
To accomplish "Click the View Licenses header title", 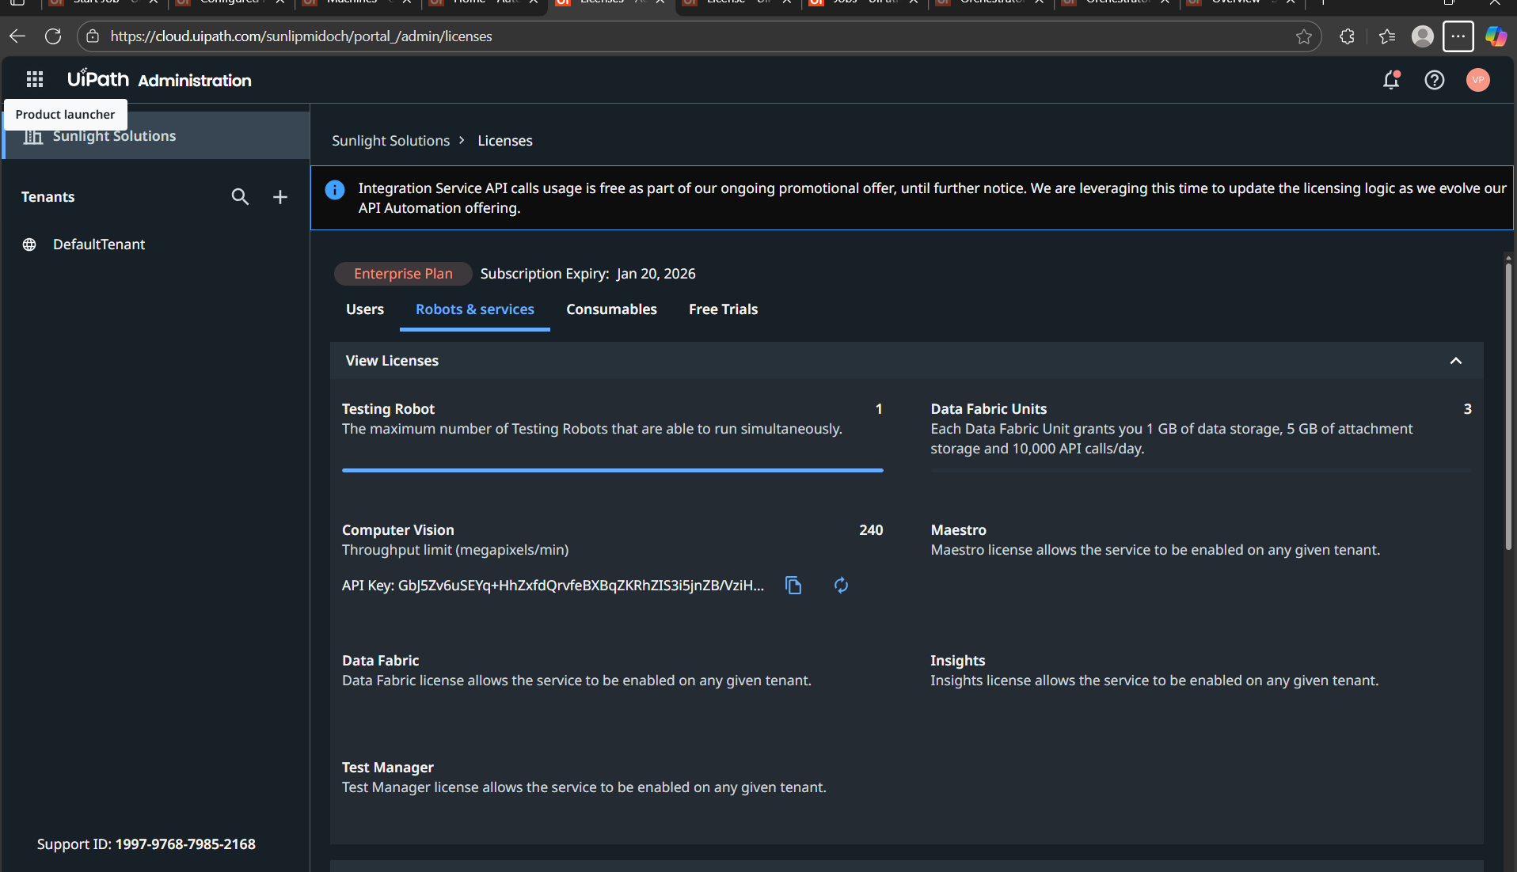I will pyautogui.click(x=392, y=361).
